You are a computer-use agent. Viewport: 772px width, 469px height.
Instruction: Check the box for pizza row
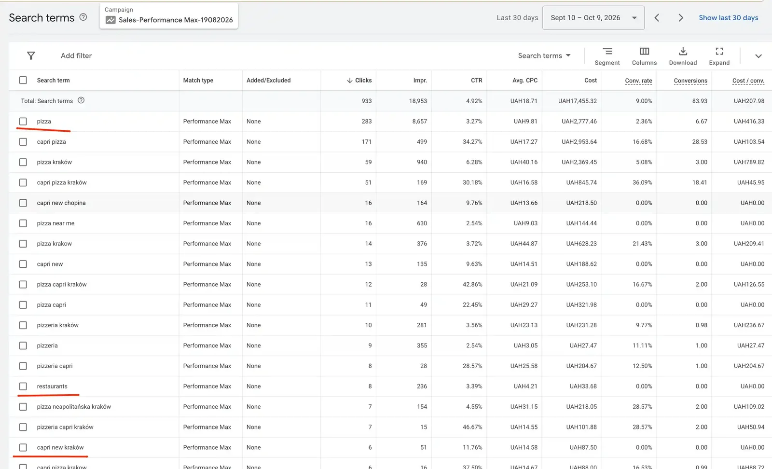click(x=23, y=121)
